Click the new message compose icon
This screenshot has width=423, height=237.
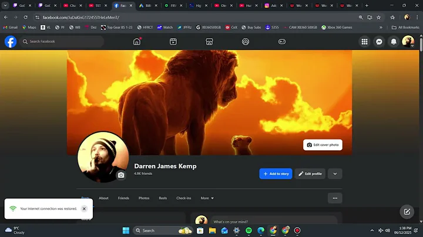pyautogui.click(x=407, y=212)
